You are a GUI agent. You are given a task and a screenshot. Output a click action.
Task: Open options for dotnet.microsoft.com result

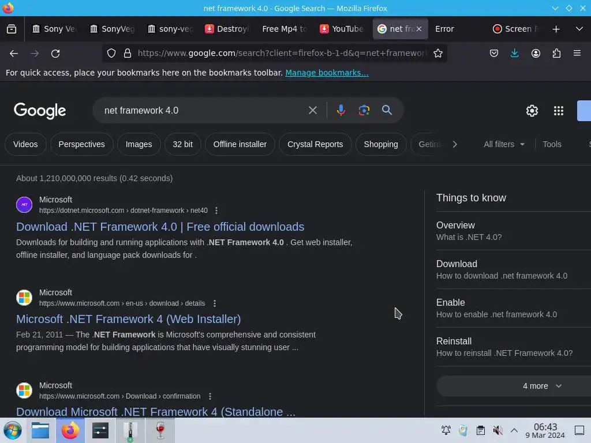(216, 211)
